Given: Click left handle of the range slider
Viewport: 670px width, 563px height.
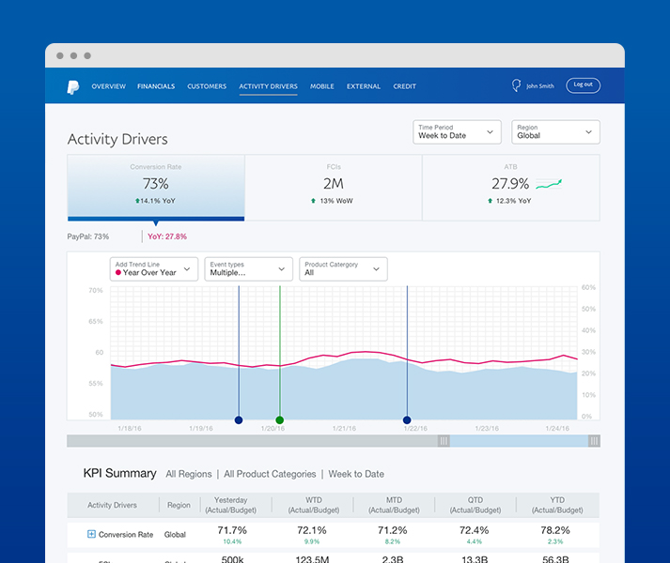Looking at the screenshot, I should point(444,441).
